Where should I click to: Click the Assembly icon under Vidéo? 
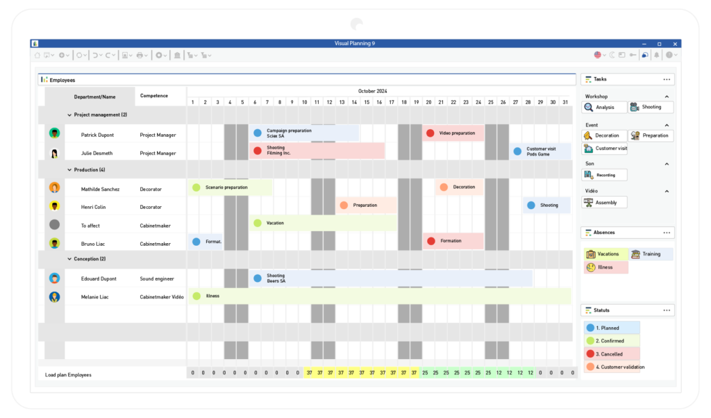pos(589,201)
